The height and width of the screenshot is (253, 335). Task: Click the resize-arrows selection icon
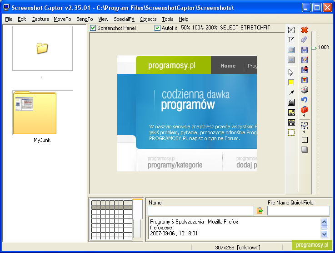[x=304, y=126]
